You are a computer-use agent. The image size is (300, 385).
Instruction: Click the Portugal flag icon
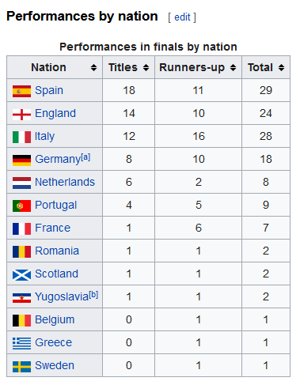click(21, 206)
